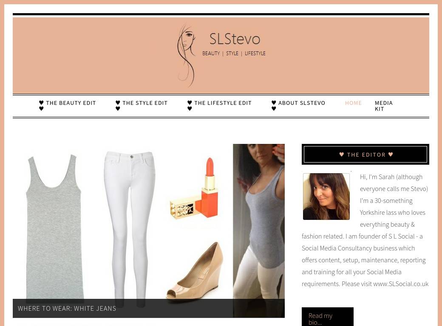Open the Media Kit page

coord(384,106)
